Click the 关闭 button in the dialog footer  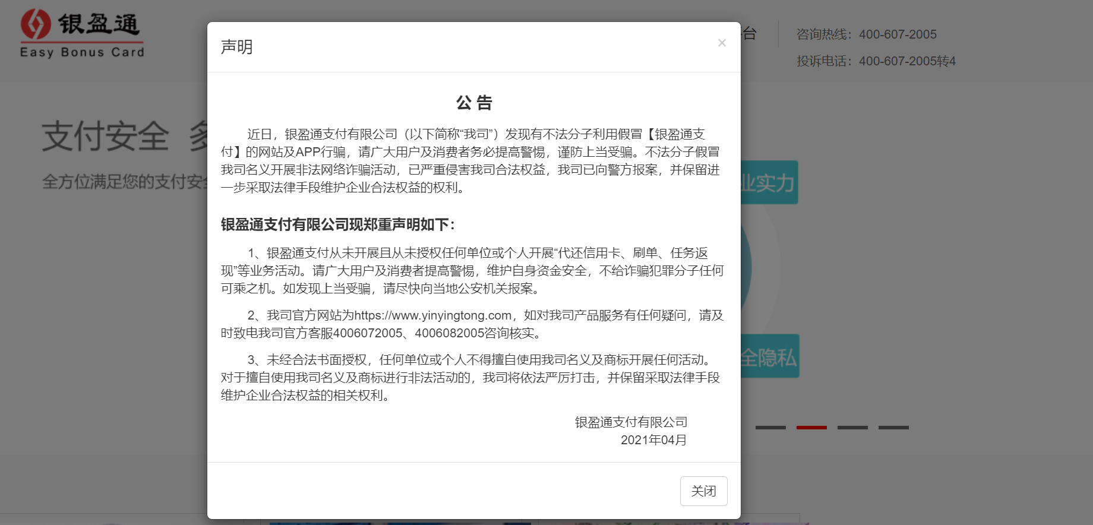coord(703,491)
